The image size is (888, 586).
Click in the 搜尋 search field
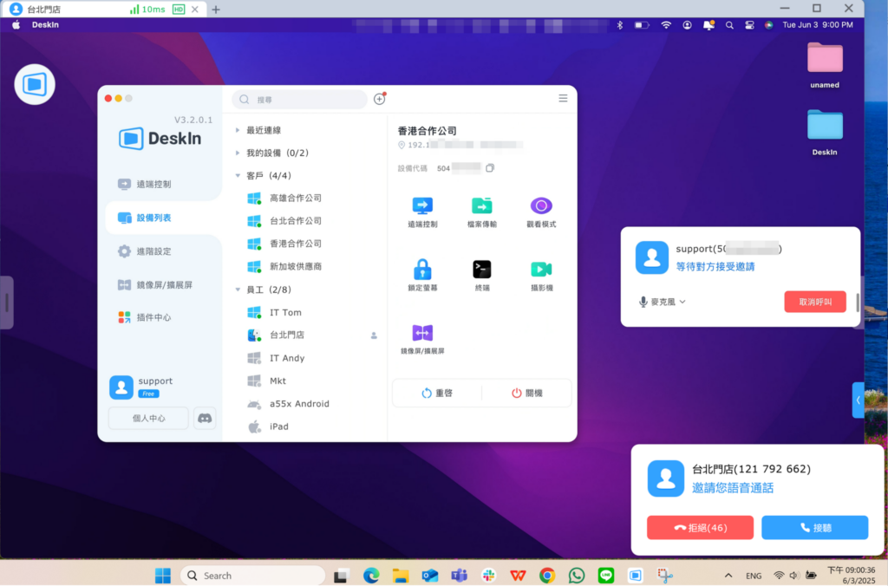pos(299,99)
